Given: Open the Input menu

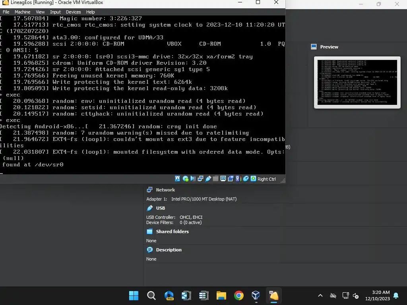Looking at the screenshot, I should click(55, 12).
